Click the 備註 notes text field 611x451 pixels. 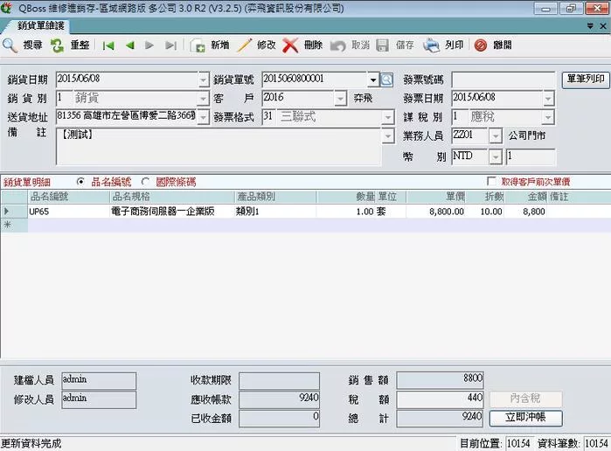point(219,146)
